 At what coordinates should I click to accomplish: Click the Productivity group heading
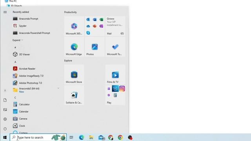(x=71, y=12)
